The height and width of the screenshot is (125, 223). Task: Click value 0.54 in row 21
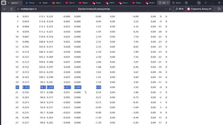pos(99,92)
